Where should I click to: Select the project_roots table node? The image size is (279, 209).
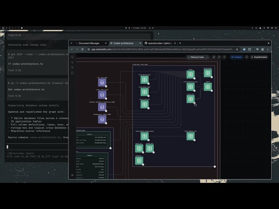[x=191, y=99]
